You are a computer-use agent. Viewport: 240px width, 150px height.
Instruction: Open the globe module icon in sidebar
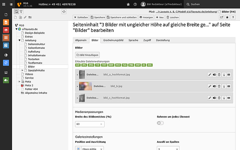pyautogui.click(x=6, y=55)
